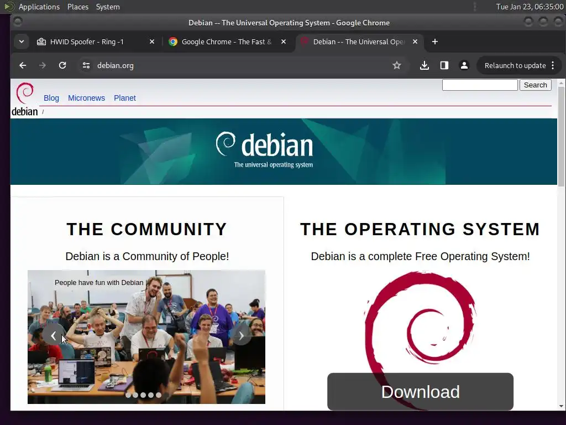The width and height of the screenshot is (566, 425).
Task: Close the Google Chrome tab
Action: [284, 42]
